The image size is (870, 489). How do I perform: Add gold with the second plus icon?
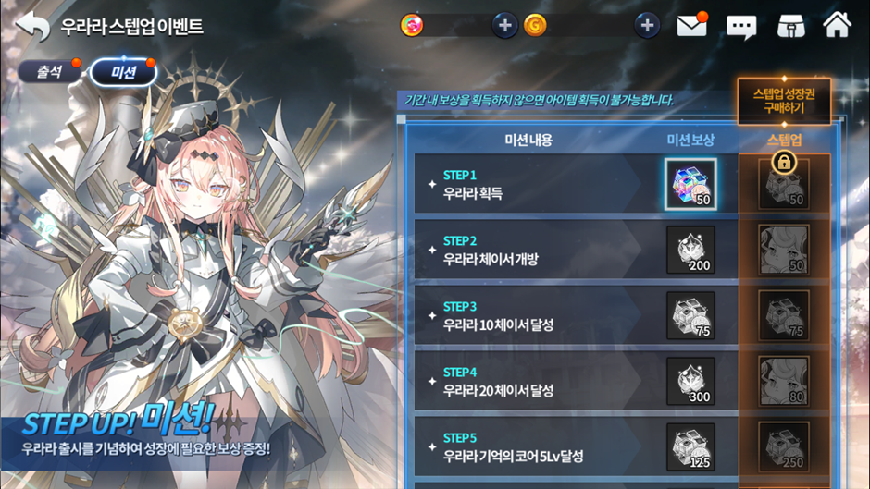(x=647, y=26)
